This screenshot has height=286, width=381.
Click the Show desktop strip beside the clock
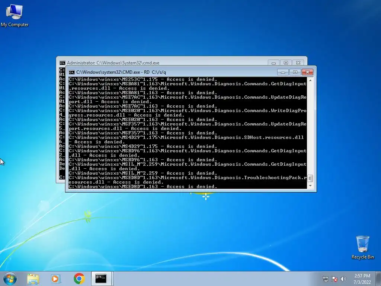click(379, 279)
